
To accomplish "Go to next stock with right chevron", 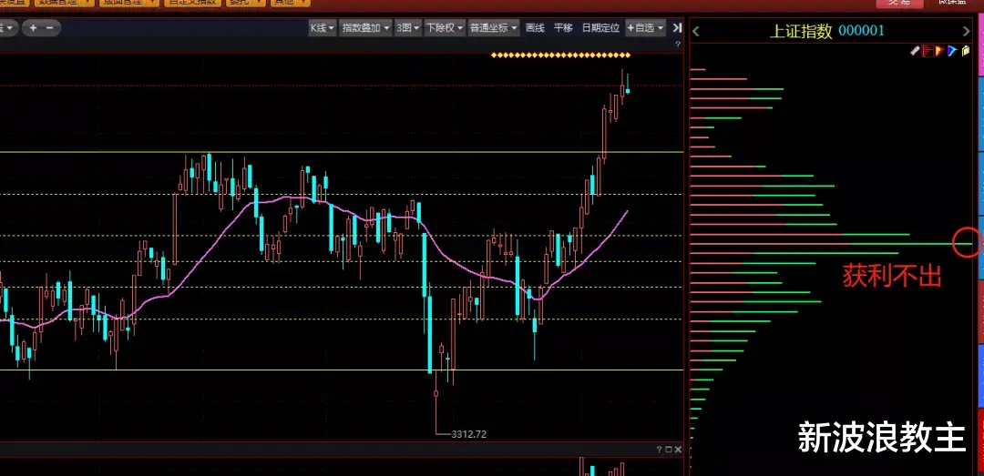I will coord(966,31).
